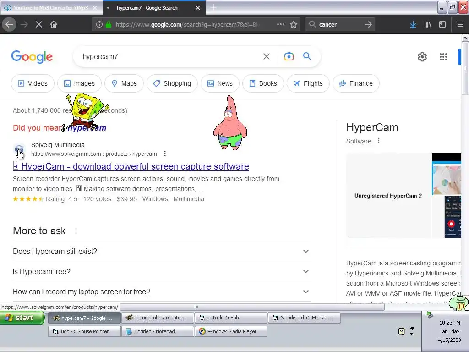Screen dimensions: 469x352
Task: Expand 'Does Hypercam still exist?' question
Action: point(162,251)
